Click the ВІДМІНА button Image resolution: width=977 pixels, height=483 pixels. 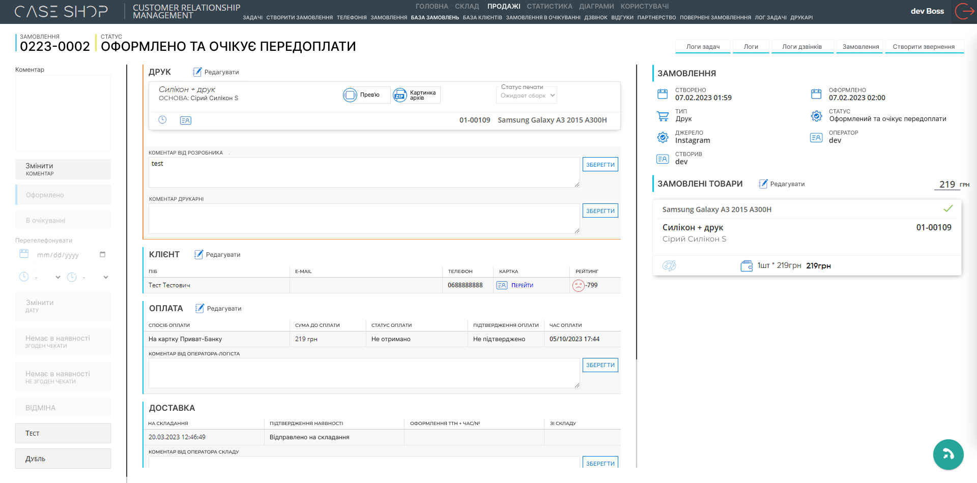pos(63,408)
